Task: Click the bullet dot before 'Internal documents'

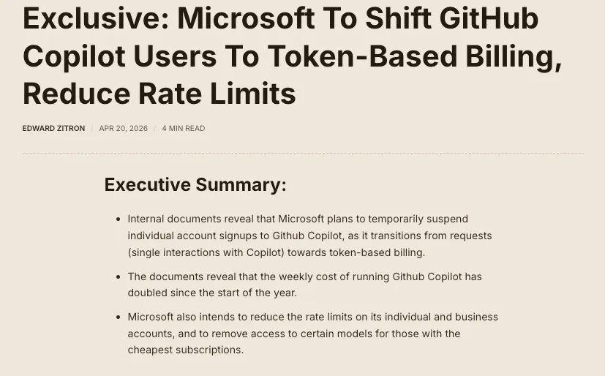Action: pos(119,219)
